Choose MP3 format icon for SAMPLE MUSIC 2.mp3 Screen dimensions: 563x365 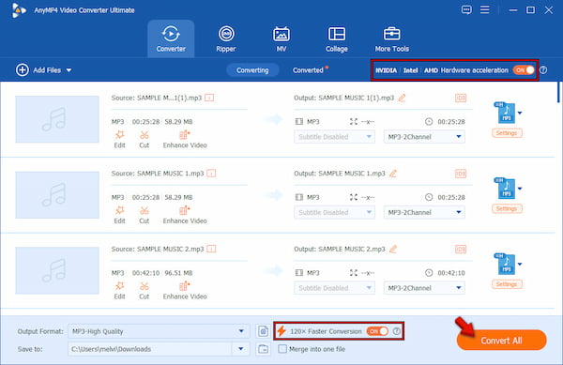506,265
